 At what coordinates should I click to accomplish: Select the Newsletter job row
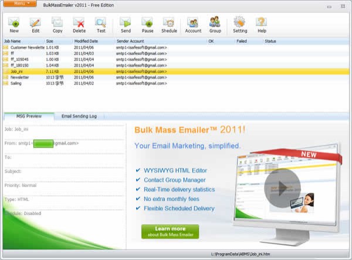pos(176,77)
